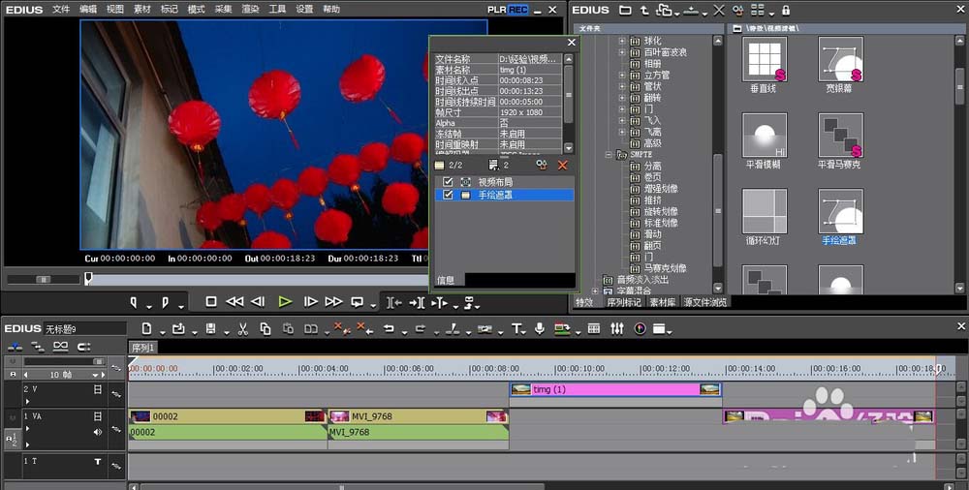
Task: Toggle audio speaker on track 1 VA
Action: 98,432
